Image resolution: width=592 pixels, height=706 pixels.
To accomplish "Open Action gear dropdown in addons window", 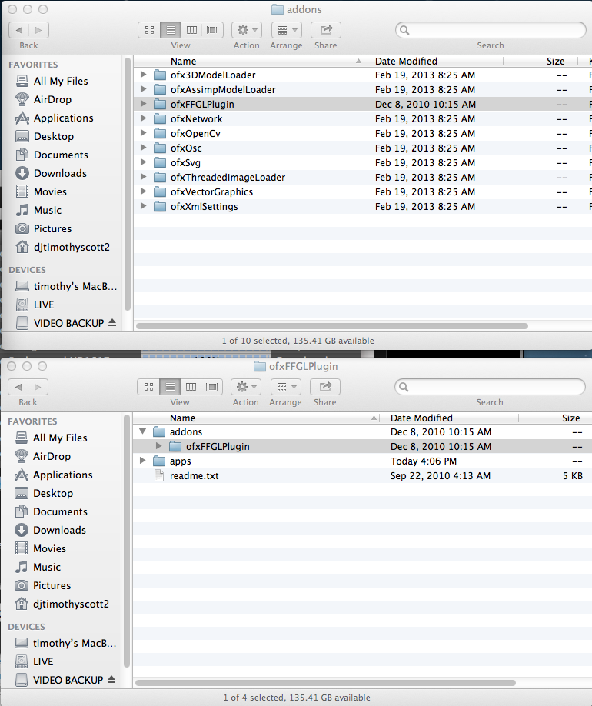I will [246, 30].
